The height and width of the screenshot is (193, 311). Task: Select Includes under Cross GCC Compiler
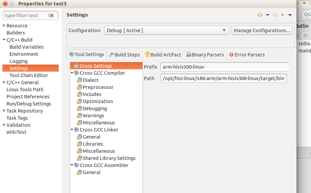(92, 94)
